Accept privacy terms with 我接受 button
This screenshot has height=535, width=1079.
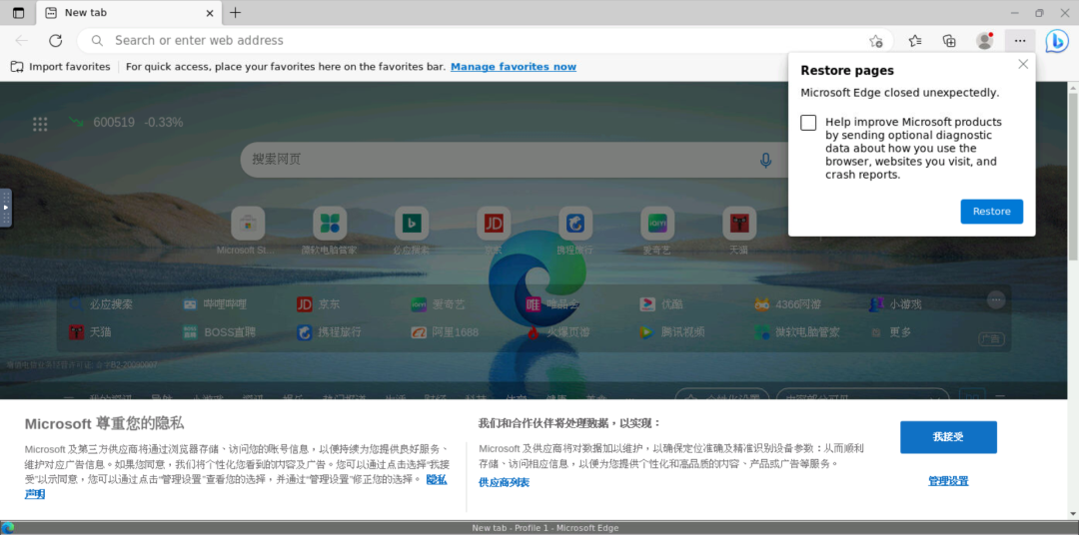948,437
